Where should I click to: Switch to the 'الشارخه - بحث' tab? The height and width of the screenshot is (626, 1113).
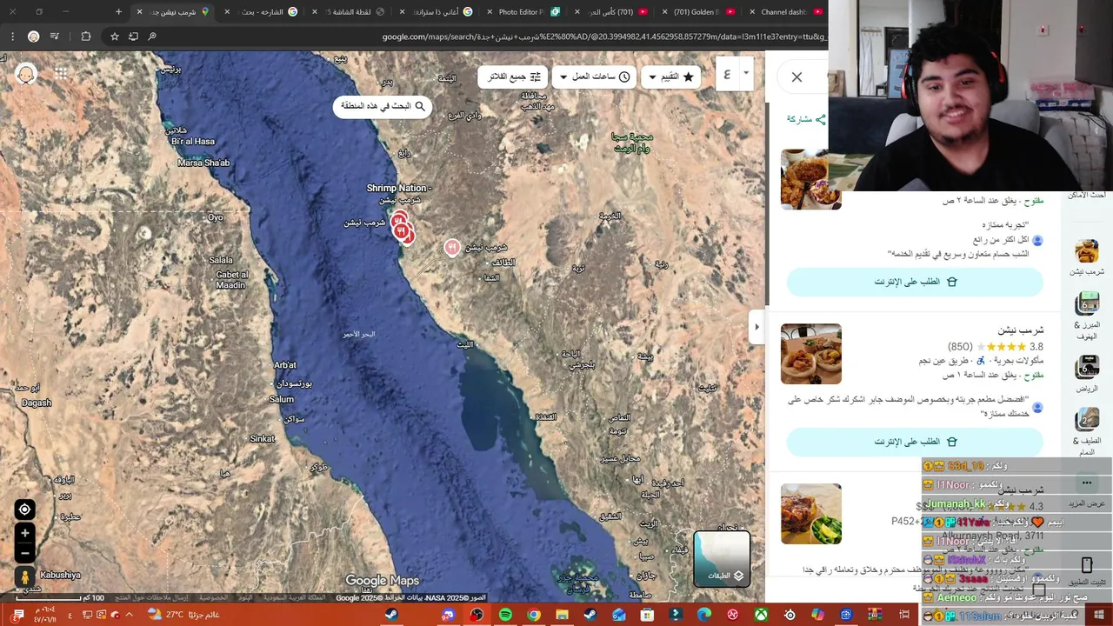261,12
